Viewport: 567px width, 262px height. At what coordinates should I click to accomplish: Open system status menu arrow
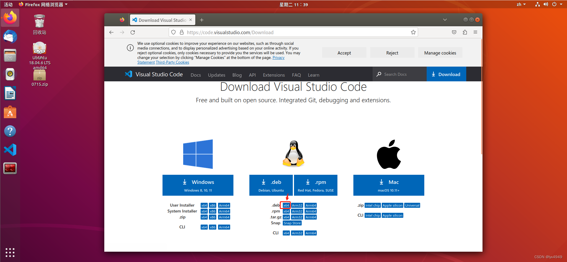(561, 4)
